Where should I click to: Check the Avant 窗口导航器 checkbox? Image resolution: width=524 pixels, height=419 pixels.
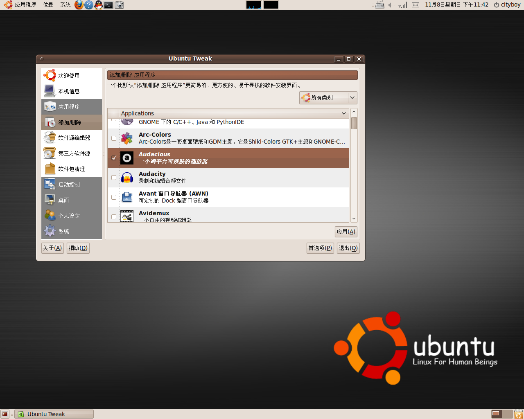click(114, 197)
